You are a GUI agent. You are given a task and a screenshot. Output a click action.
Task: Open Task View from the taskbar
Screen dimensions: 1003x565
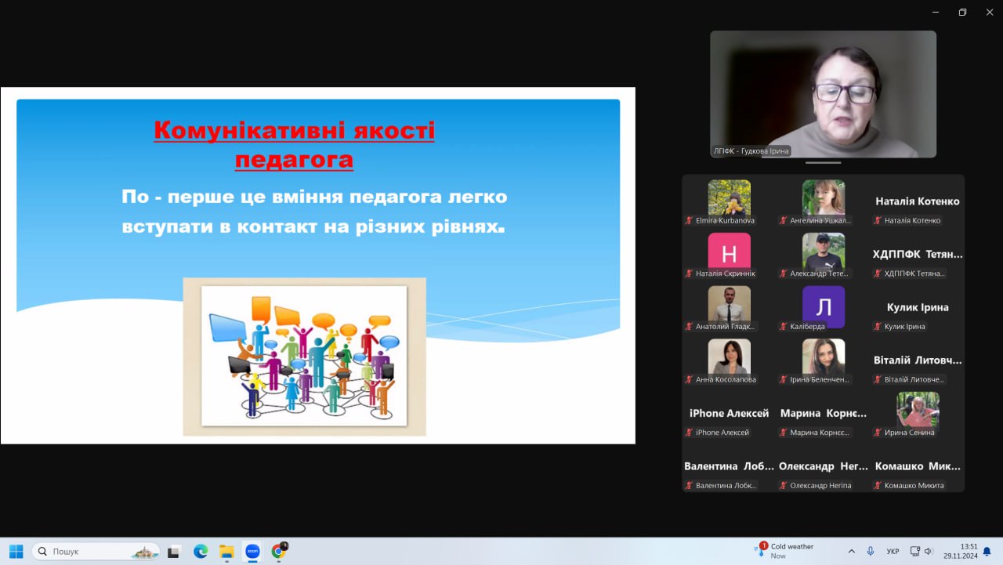[174, 552]
